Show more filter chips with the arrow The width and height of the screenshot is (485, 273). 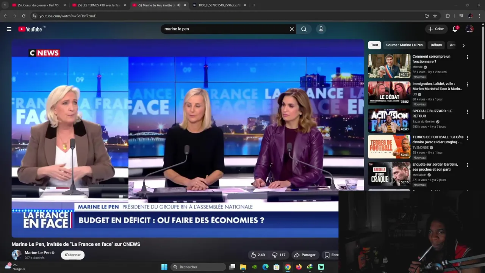(x=463, y=45)
